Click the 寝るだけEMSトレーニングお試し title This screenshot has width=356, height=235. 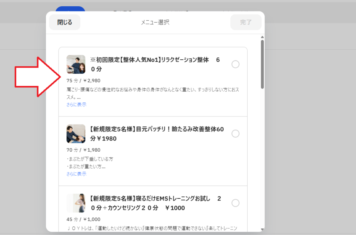point(155,203)
